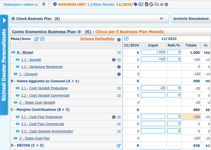Toggle eye icon for A - Ricavi
Screen dimensions: 211x150
[x=13, y=52]
